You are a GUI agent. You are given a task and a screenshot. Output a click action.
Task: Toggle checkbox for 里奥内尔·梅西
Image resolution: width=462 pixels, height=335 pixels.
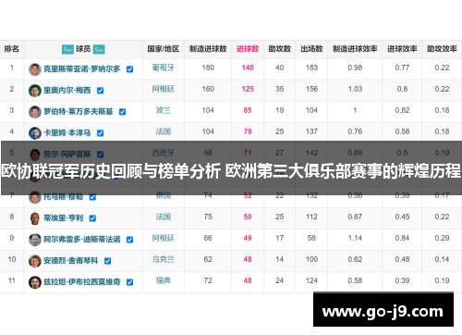[101, 91]
